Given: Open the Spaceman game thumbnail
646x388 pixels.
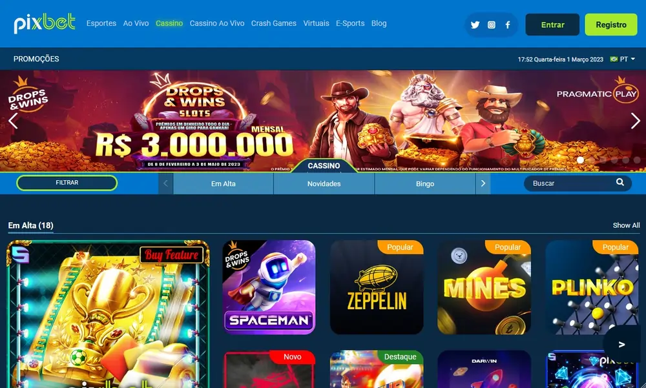Looking at the screenshot, I should coord(269,287).
